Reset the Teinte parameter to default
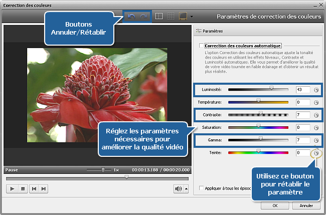 316,153
